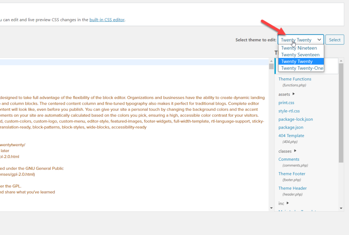349x235 pixels.
Task: Click file list scrollbar up arrow
Action: [341, 61]
